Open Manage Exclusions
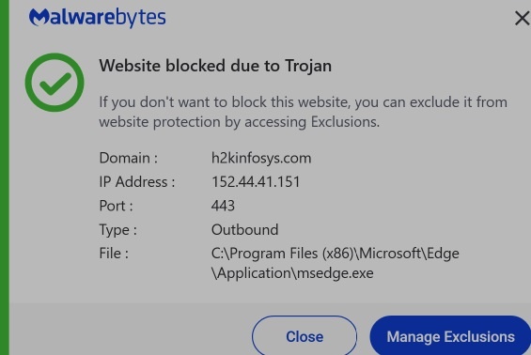 (x=450, y=336)
